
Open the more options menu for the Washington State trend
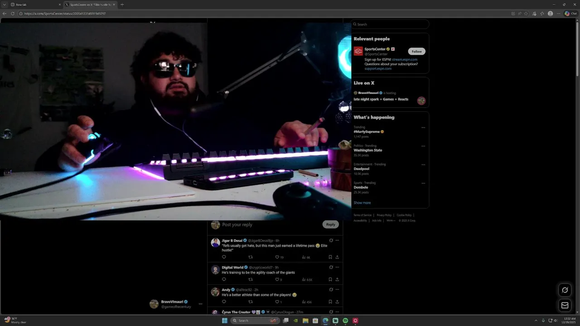tap(423, 146)
